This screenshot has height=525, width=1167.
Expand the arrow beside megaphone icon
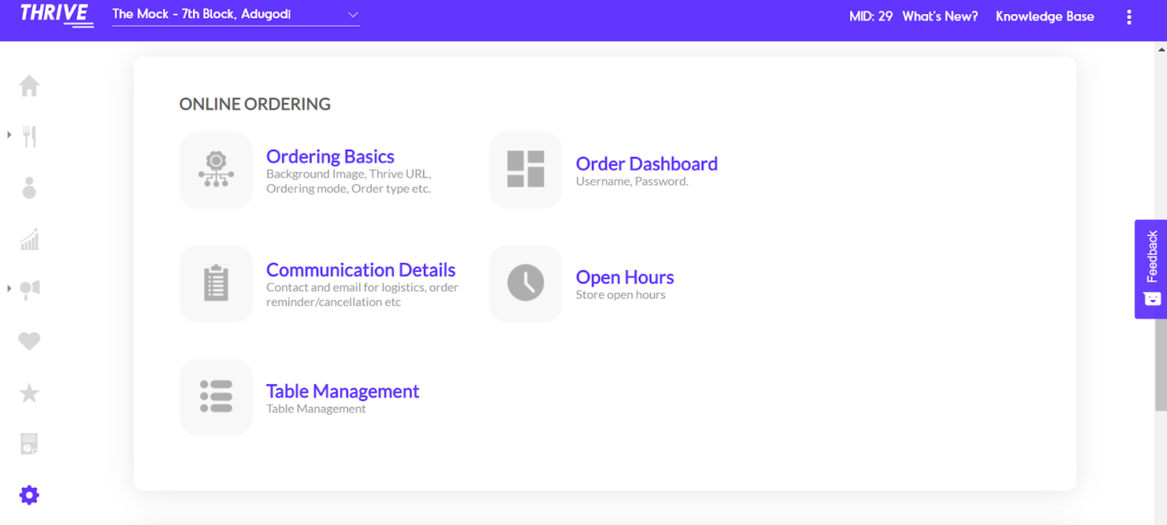coord(9,288)
